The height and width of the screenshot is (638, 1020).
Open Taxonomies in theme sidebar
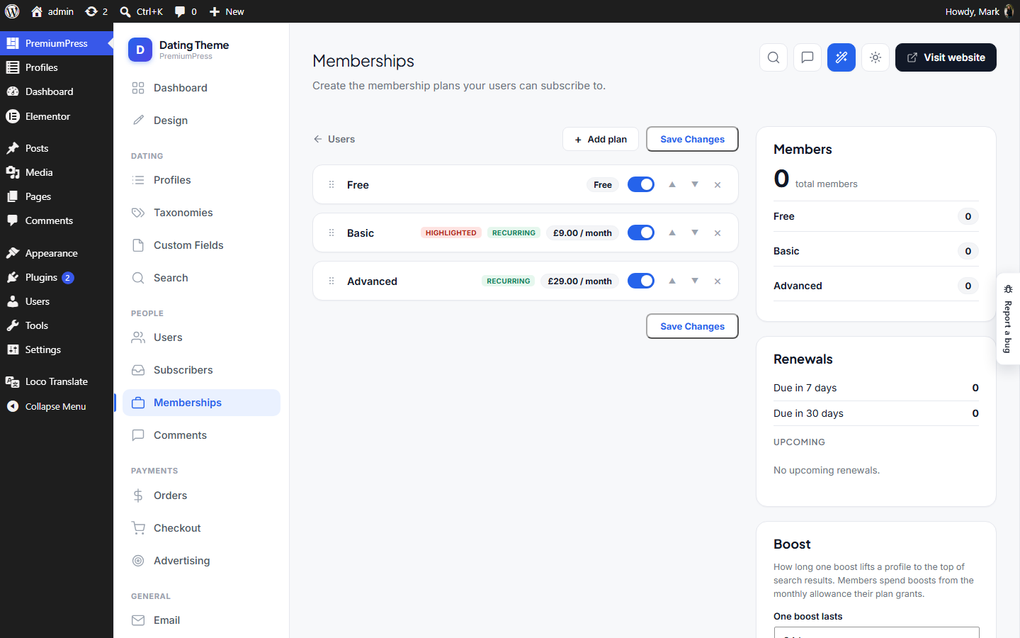coord(201,213)
